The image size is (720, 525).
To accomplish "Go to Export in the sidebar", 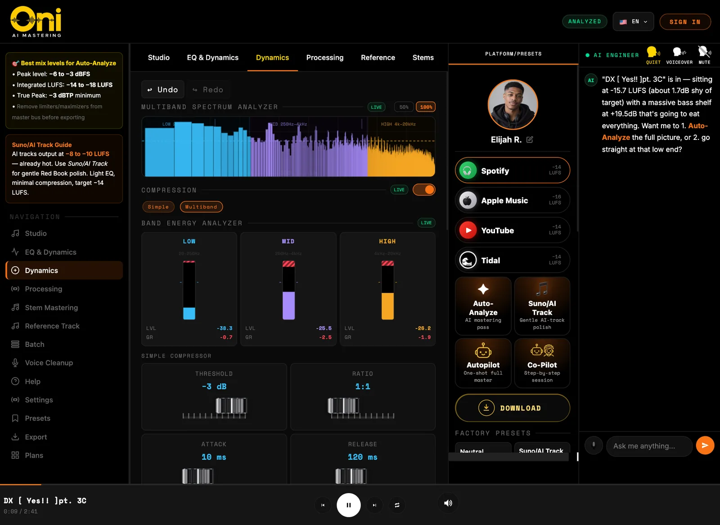I will pos(64,437).
